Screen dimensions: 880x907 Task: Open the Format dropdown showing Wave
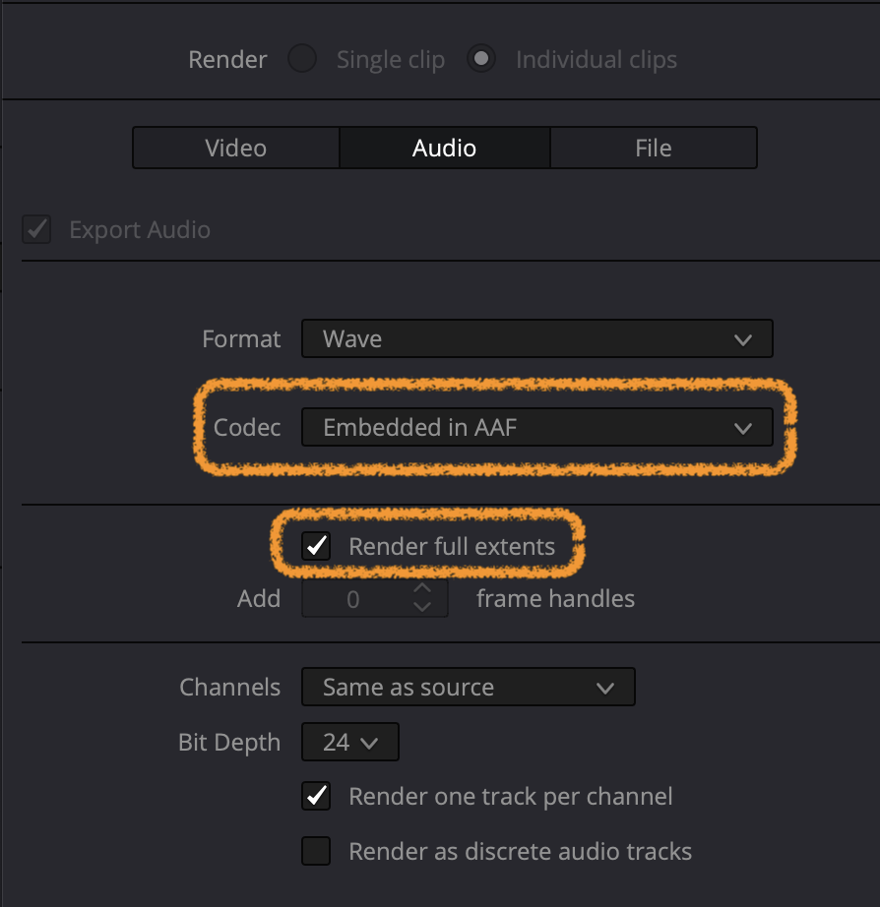(x=537, y=338)
